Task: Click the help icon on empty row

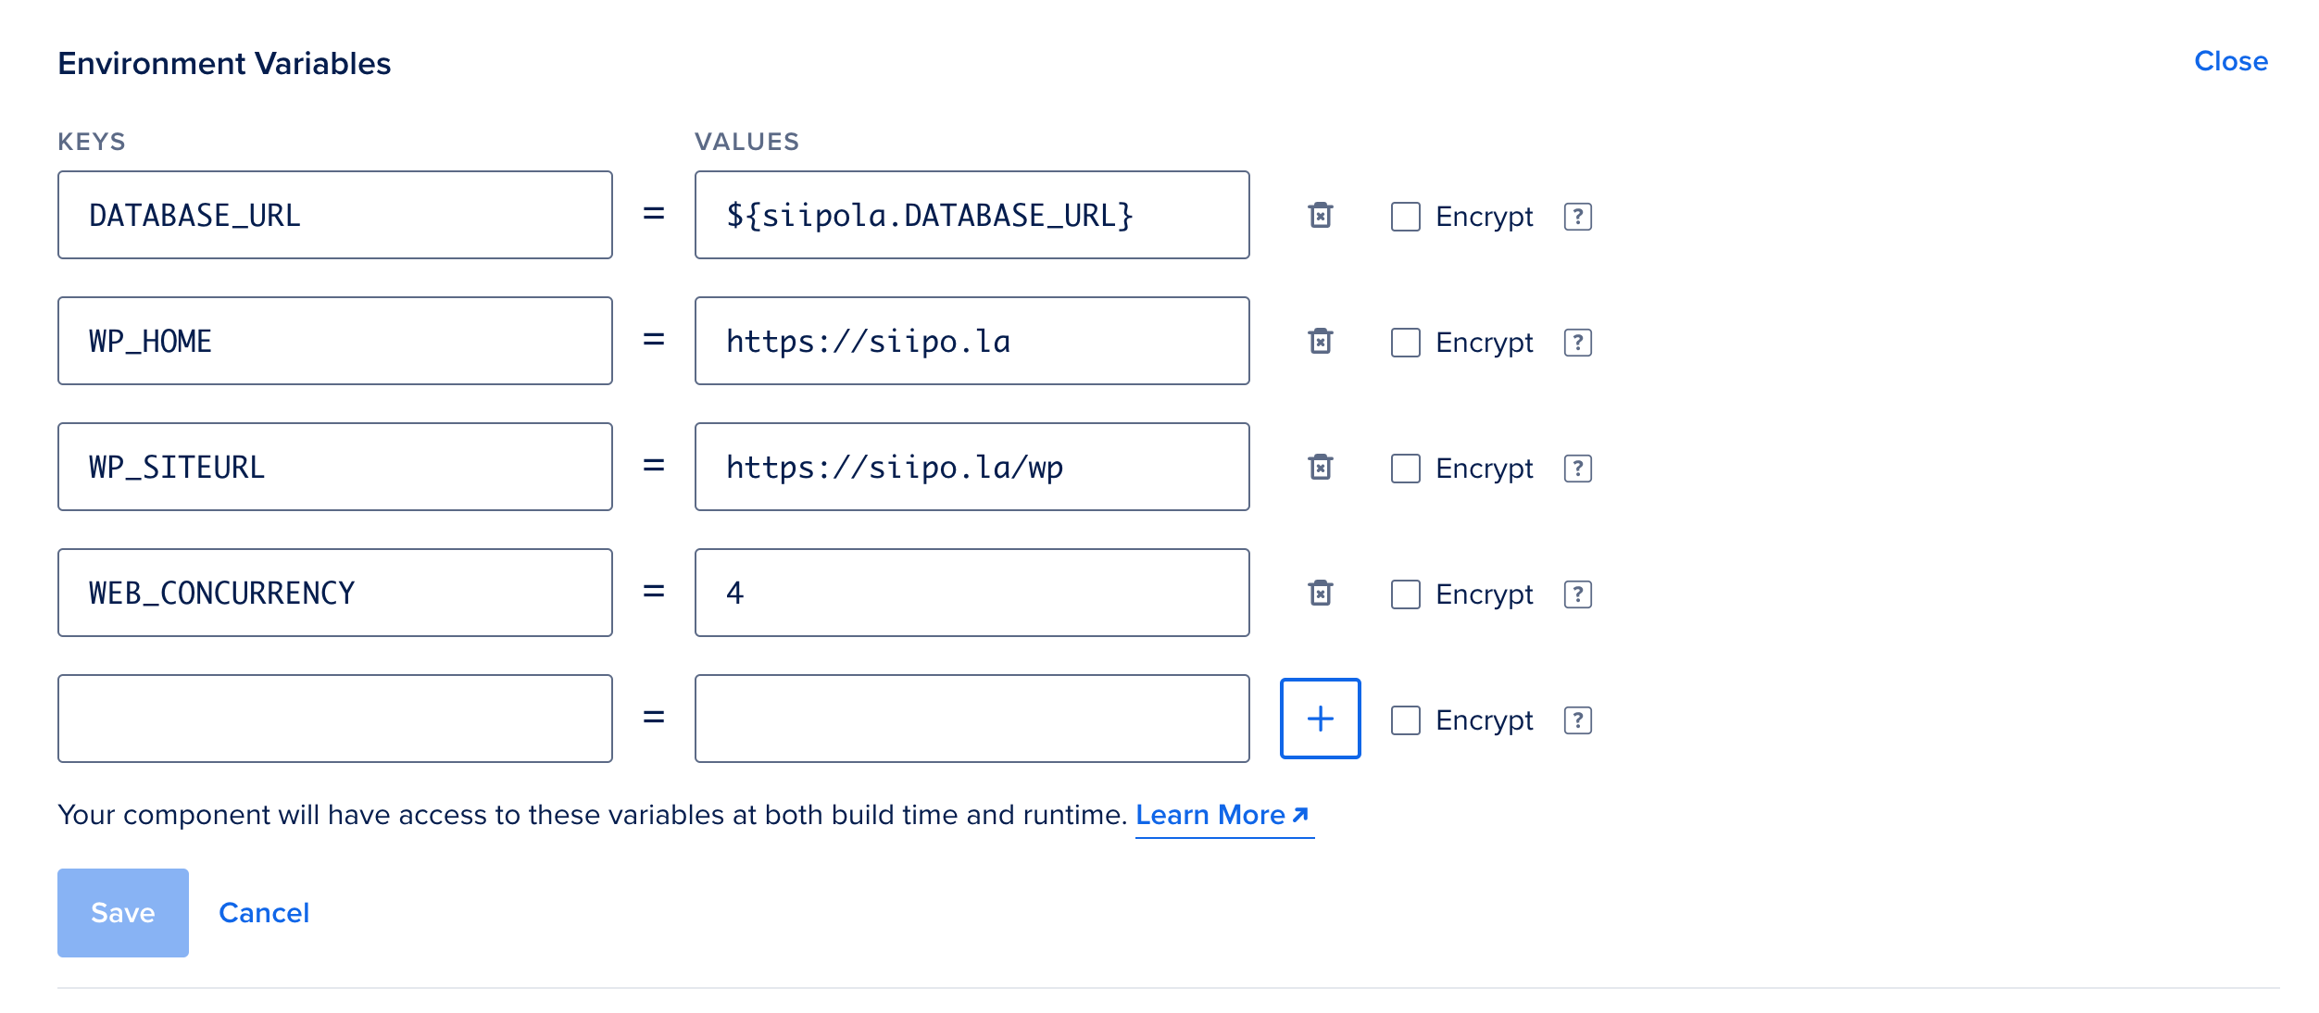Action: coord(1577,720)
